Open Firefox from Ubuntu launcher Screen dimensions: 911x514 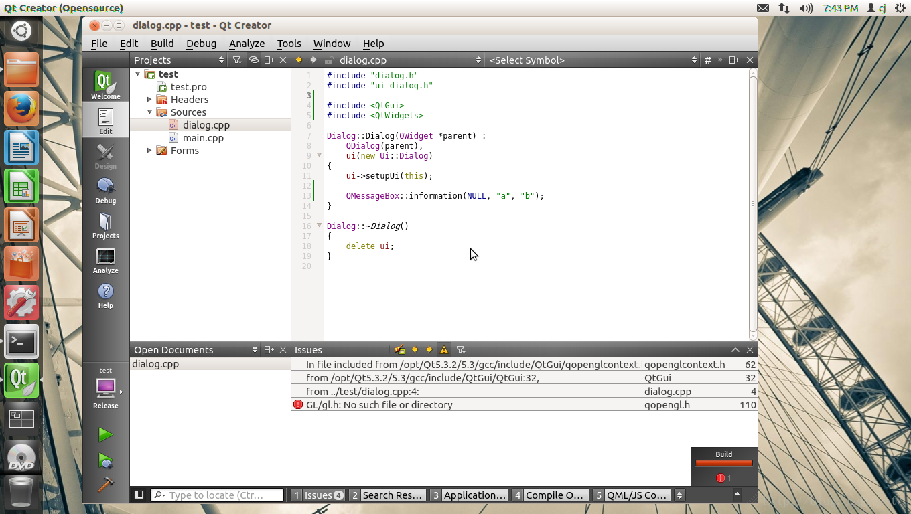click(21, 108)
